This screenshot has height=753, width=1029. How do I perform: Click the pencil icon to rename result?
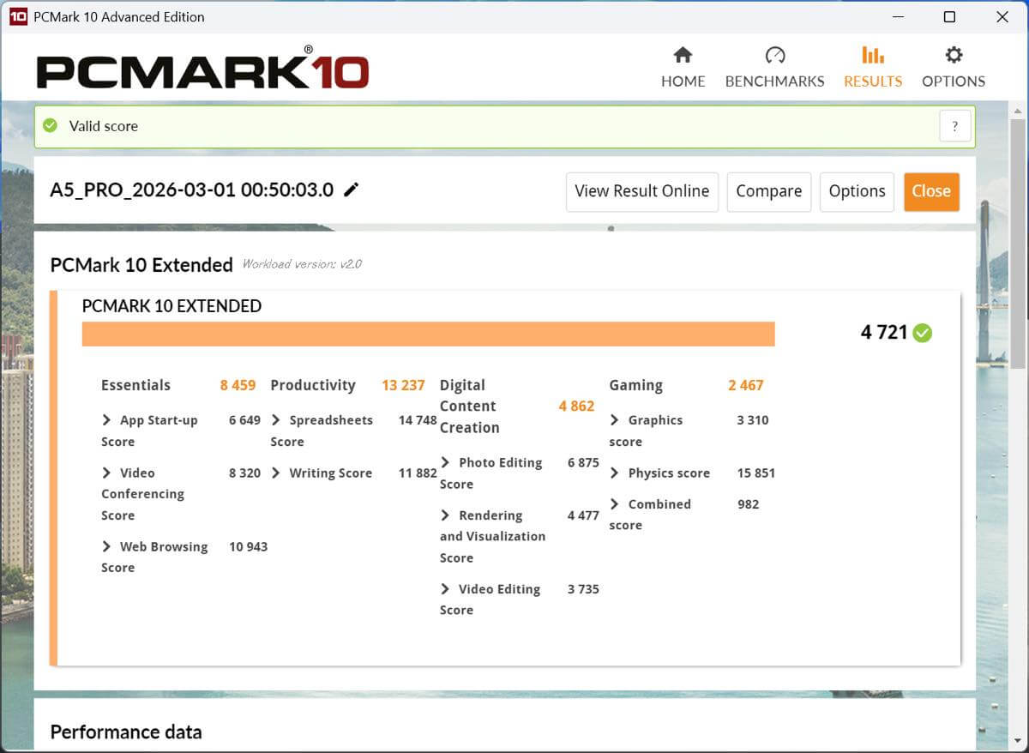click(351, 190)
